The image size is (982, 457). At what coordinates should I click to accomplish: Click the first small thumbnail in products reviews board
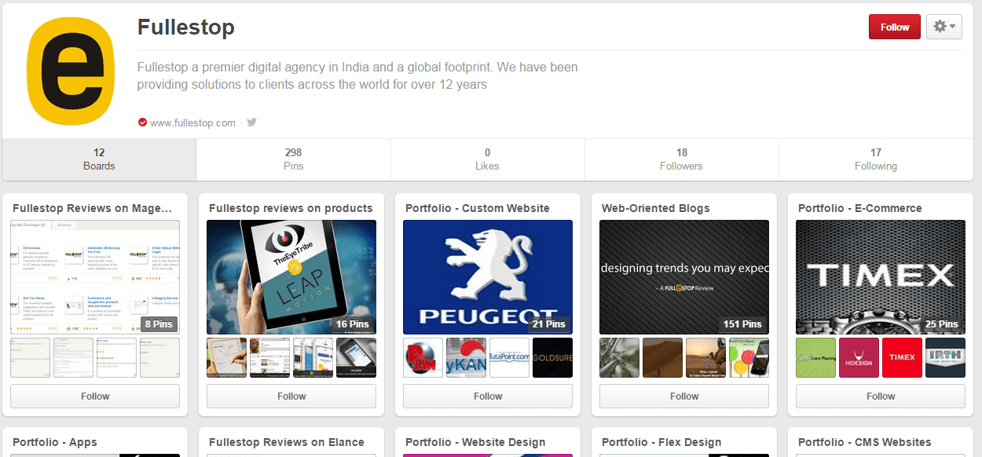point(226,357)
